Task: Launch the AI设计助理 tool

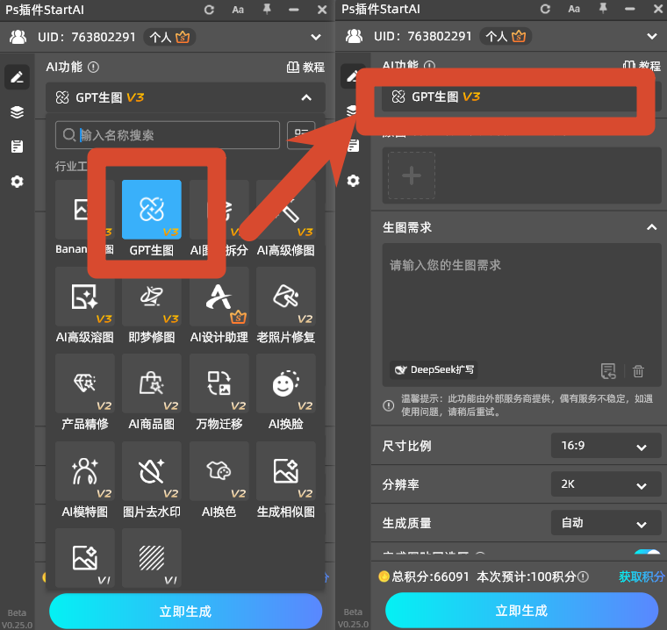Action: (x=219, y=297)
